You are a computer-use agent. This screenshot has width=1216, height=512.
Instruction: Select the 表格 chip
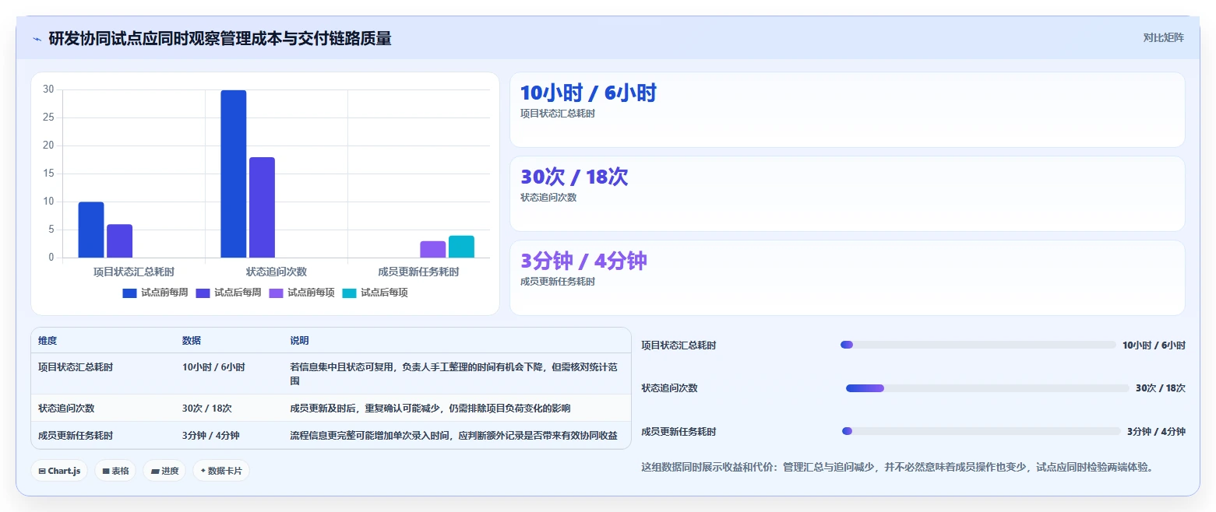[x=115, y=471]
